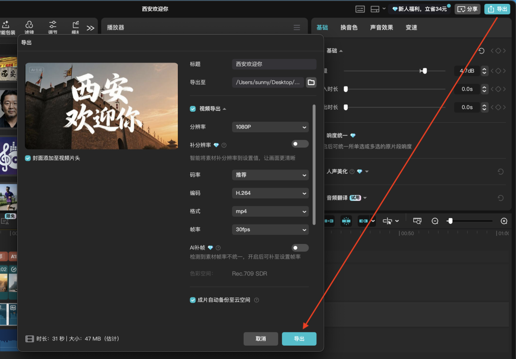Uncheck 成片自动备份至云空间
The height and width of the screenshot is (359, 516).
pyautogui.click(x=193, y=300)
